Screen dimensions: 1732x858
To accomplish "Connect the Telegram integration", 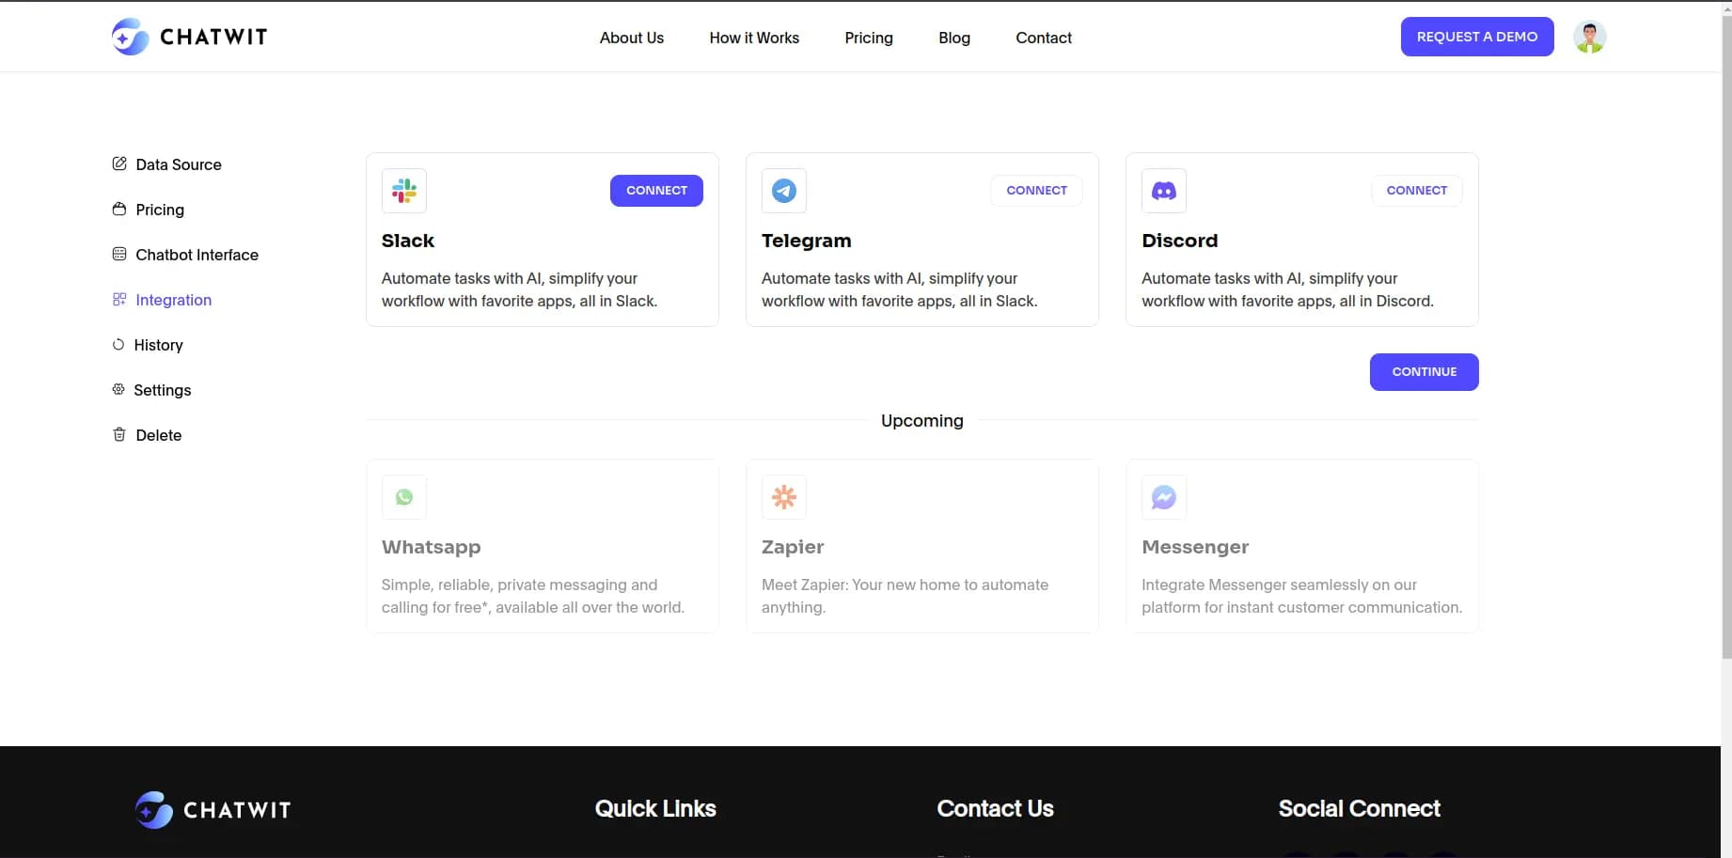I will 1036,191.
